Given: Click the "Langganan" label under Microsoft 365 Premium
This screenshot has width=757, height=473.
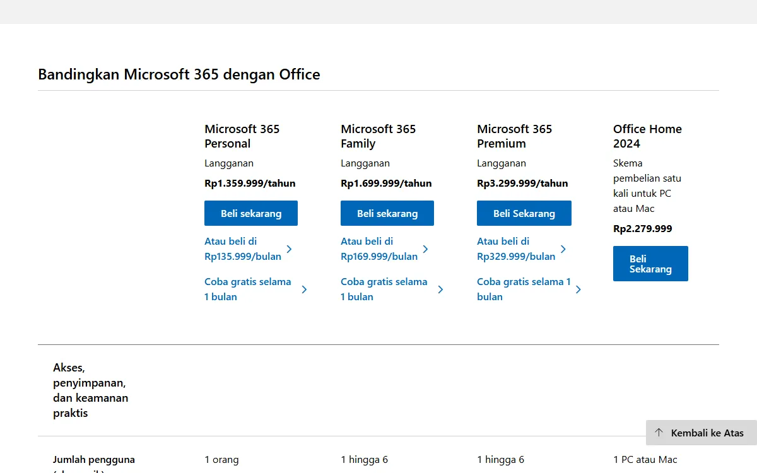Looking at the screenshot, I should tap(502, 163).
